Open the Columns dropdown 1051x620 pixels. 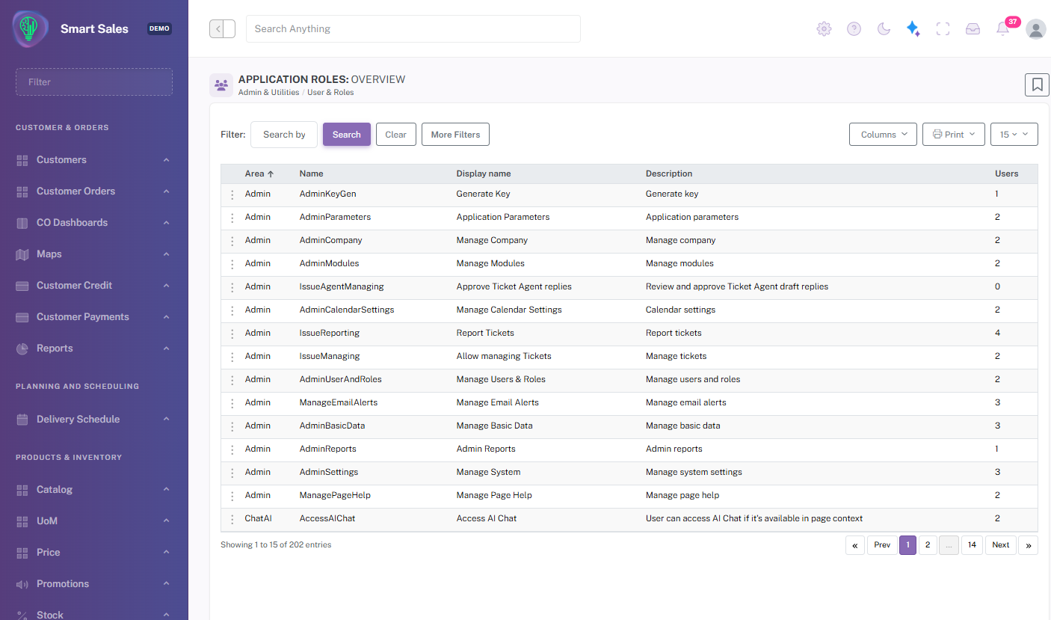click(883, 135)
